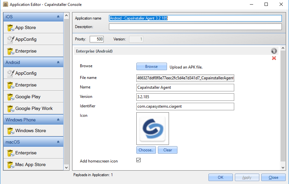Click Browse to upload an APK

click(151, 67)
